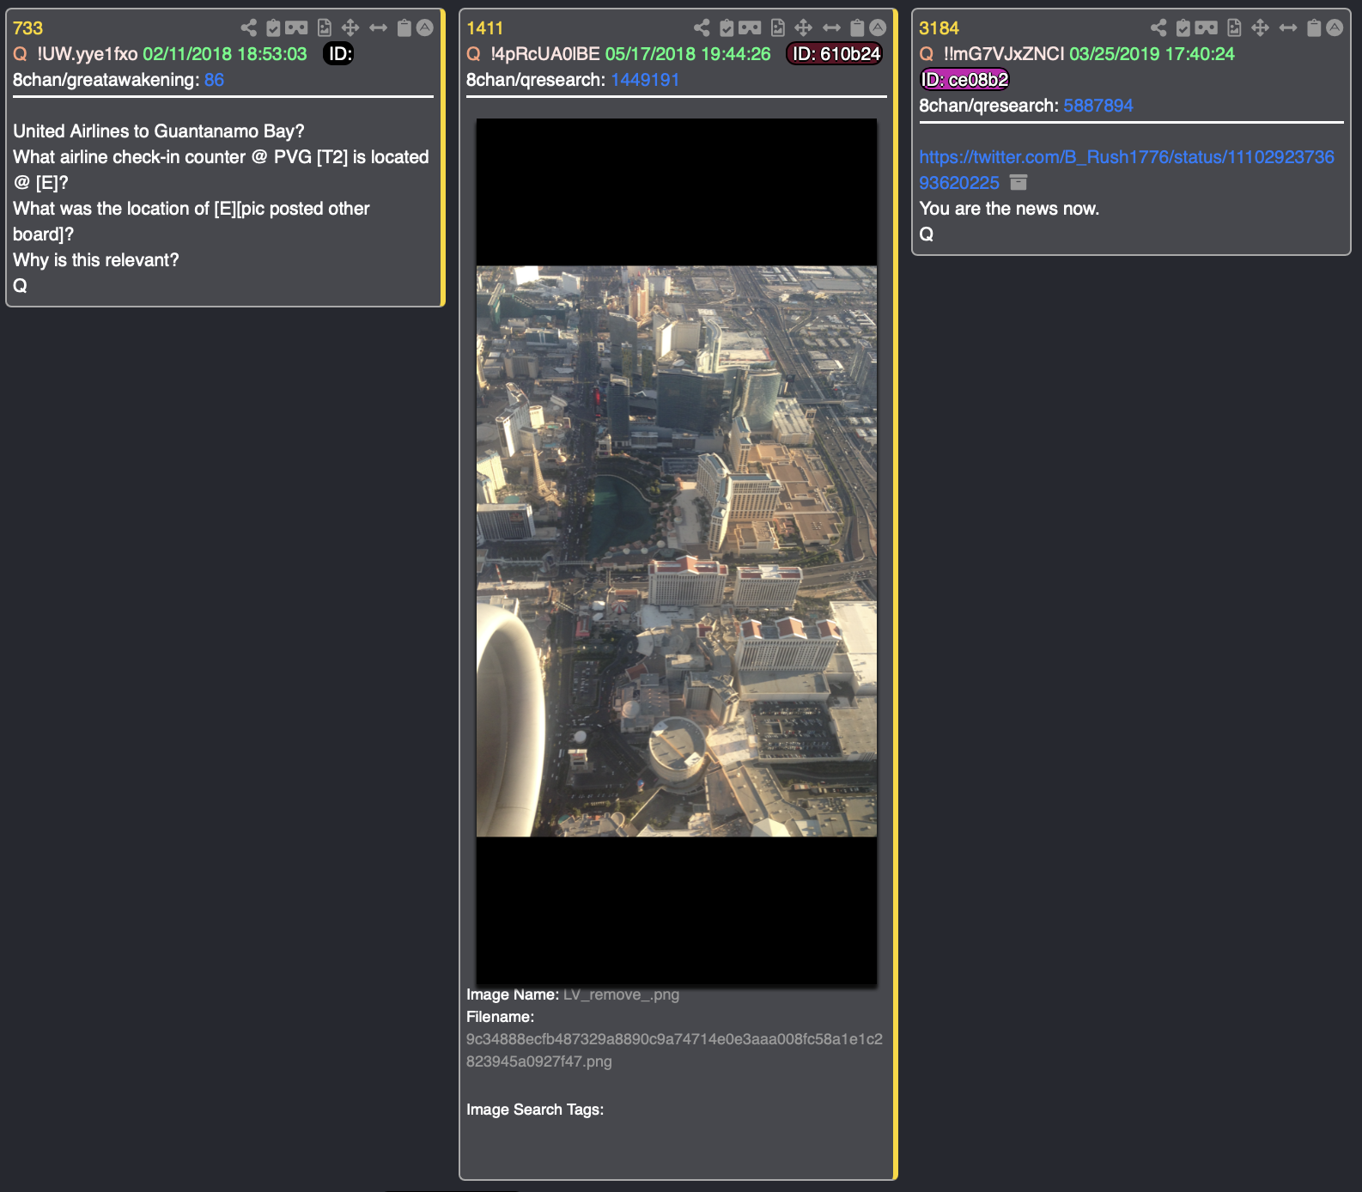Click clipboard-check icon on post 1411
1362x1192 pixels.
point(727,27)
